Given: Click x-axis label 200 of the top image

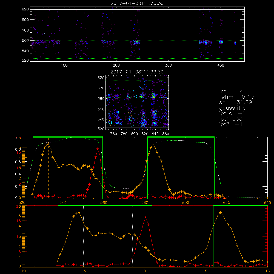Looking at the screenshot, I should (x=116, y=65).
